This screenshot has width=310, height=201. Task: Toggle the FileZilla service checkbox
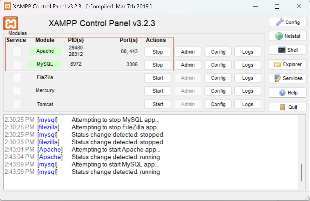tap(17, 78)
